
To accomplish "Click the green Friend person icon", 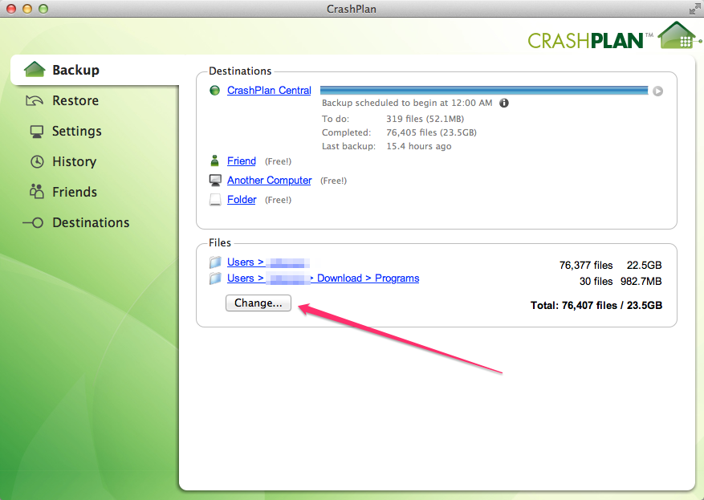I will pyautogui.click(x=214, y=161).
